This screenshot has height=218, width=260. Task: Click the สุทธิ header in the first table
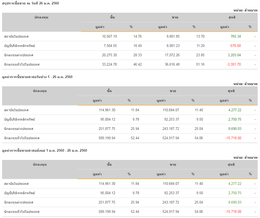[232, 17]
